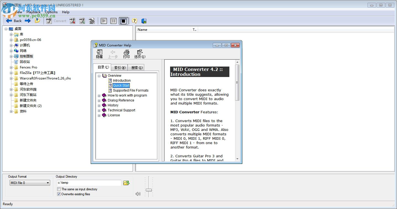
Task: Stop playback with the Stop button
Action: click(123, 21)
